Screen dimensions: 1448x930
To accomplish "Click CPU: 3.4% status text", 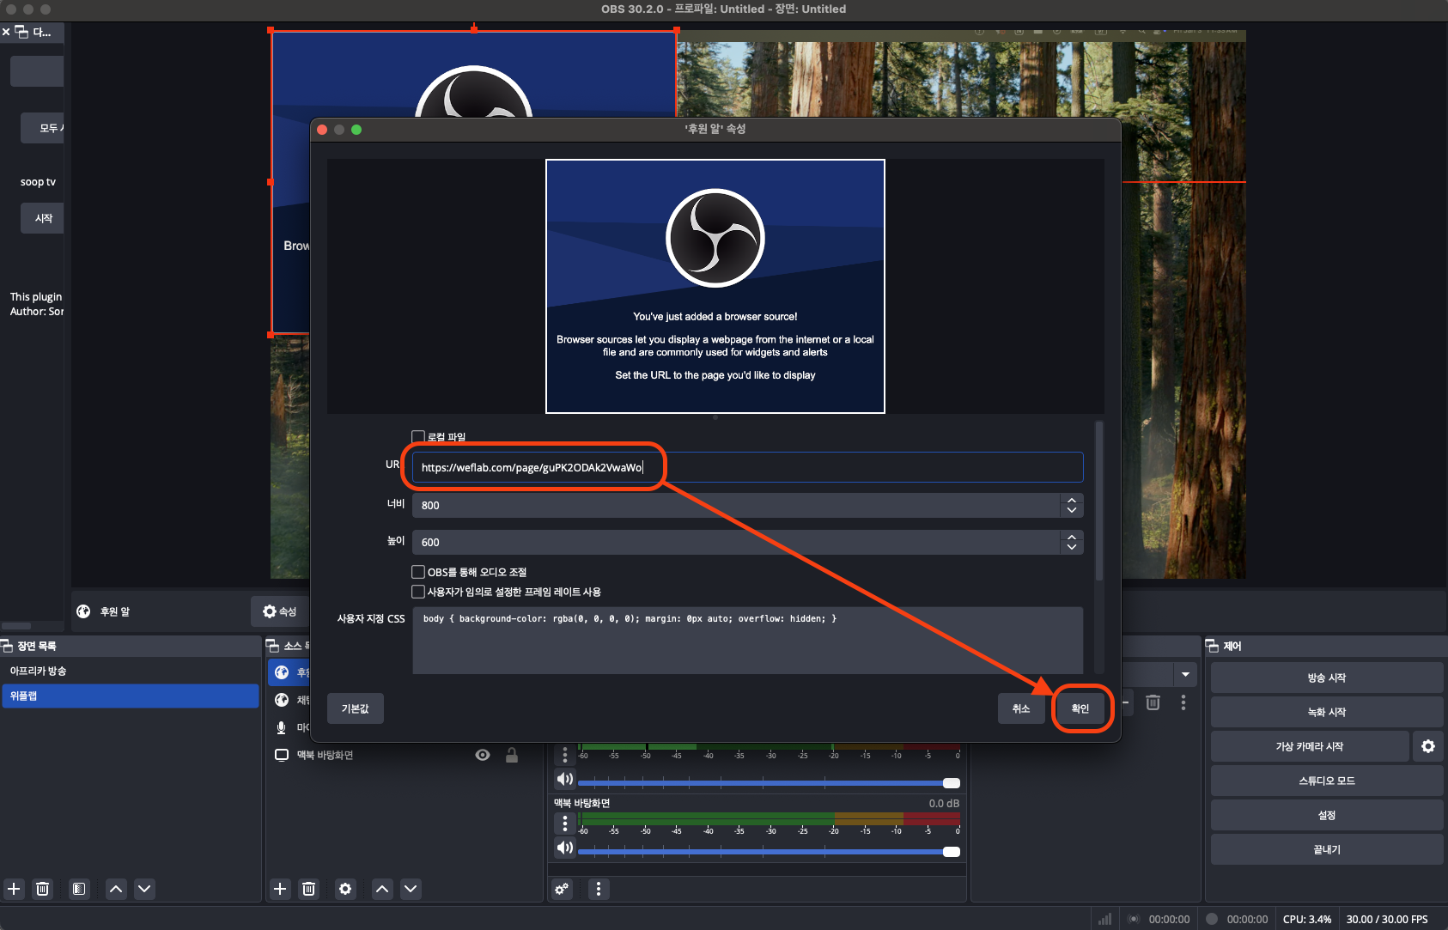I will [x=1306, y=919].
